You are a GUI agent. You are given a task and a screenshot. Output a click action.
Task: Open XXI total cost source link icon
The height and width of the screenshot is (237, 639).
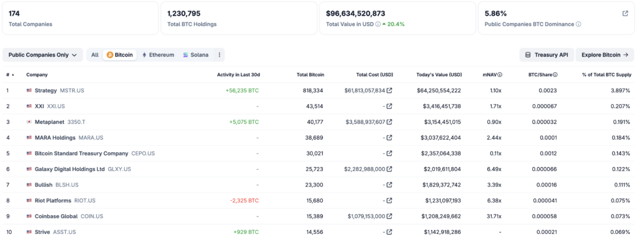[x=389, y=106]
